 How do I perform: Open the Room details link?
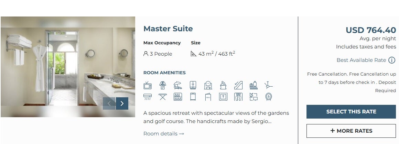164,134
